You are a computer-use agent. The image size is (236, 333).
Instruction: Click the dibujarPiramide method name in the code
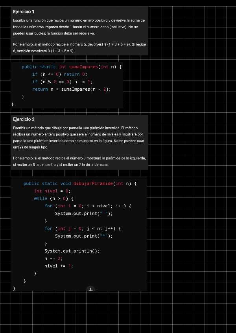coord(93,183)
